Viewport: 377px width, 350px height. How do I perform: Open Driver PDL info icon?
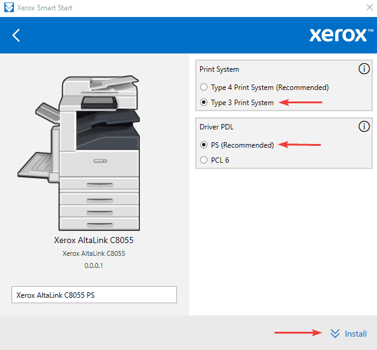[364, 126]
